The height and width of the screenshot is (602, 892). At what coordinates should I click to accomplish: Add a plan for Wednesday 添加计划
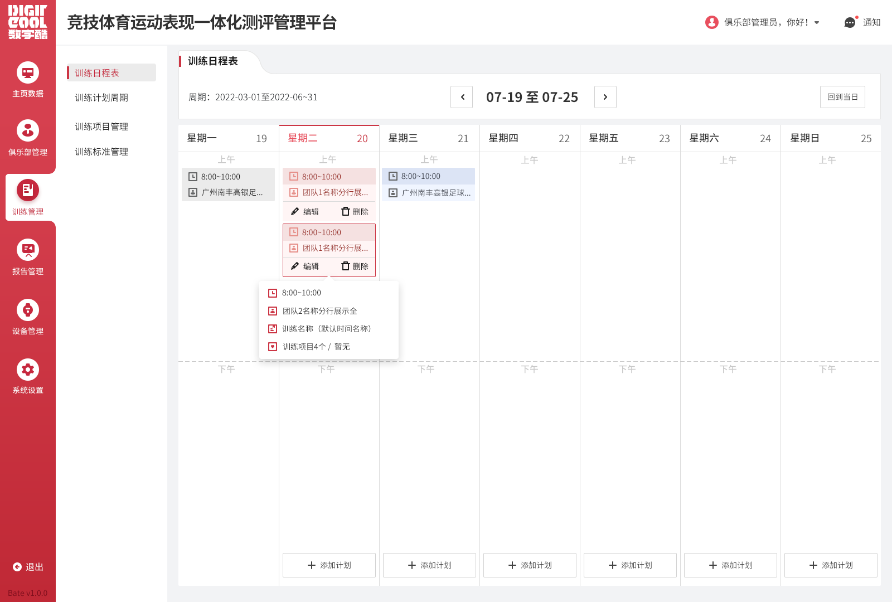[x=429, y=565]
